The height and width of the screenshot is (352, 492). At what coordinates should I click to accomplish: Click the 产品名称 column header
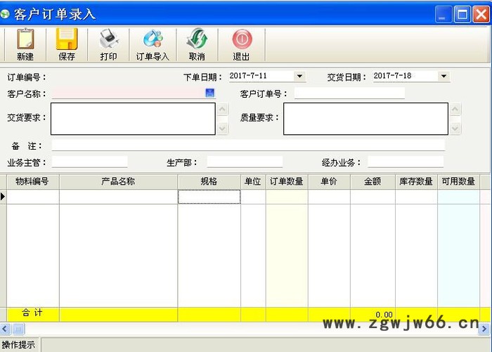pos(118,182)
